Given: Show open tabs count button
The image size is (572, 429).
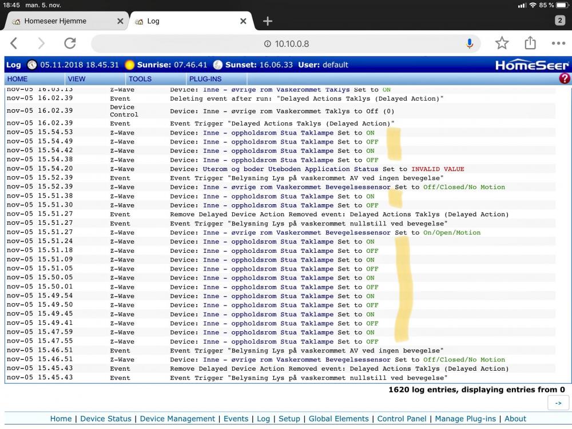Looking at the screenshot, I should [560, 21].
